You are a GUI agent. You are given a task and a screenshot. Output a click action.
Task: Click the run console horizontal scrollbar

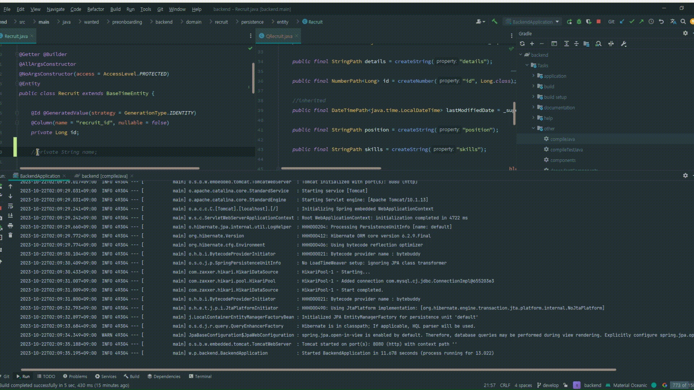[318, 369]
